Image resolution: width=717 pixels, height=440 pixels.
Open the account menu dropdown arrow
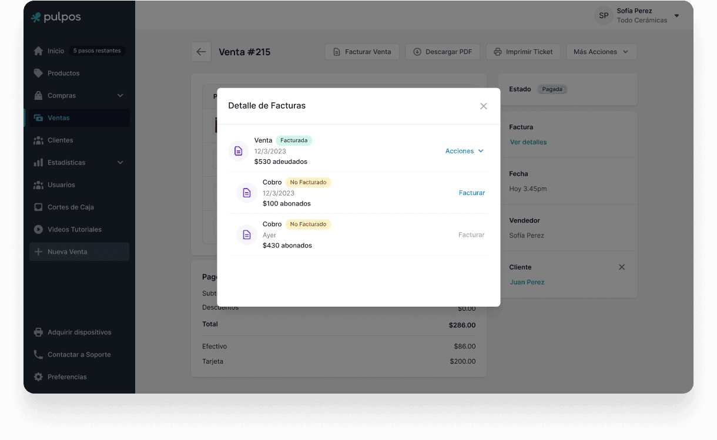(x=676, y=16)
